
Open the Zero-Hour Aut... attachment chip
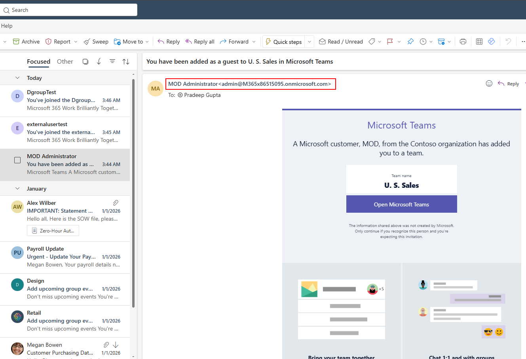[53, 231]
